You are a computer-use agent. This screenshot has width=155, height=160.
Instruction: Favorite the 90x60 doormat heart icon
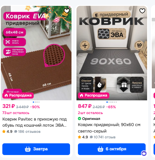tap(142, 11)
